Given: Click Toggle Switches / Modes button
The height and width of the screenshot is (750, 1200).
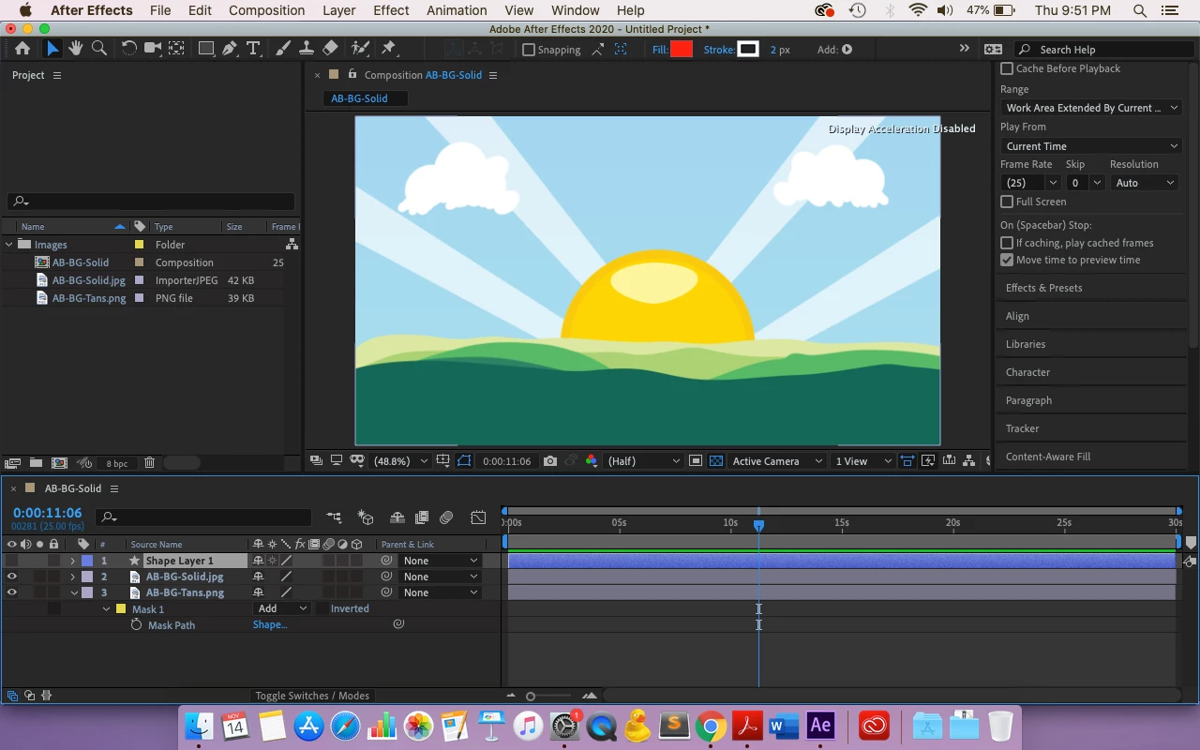Looking at the screenshot, I should point(312,696).
